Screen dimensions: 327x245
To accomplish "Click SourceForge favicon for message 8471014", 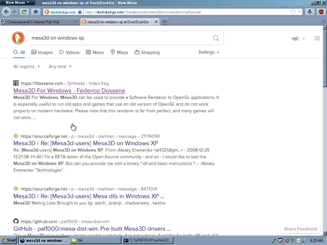I will pos(16,189).
